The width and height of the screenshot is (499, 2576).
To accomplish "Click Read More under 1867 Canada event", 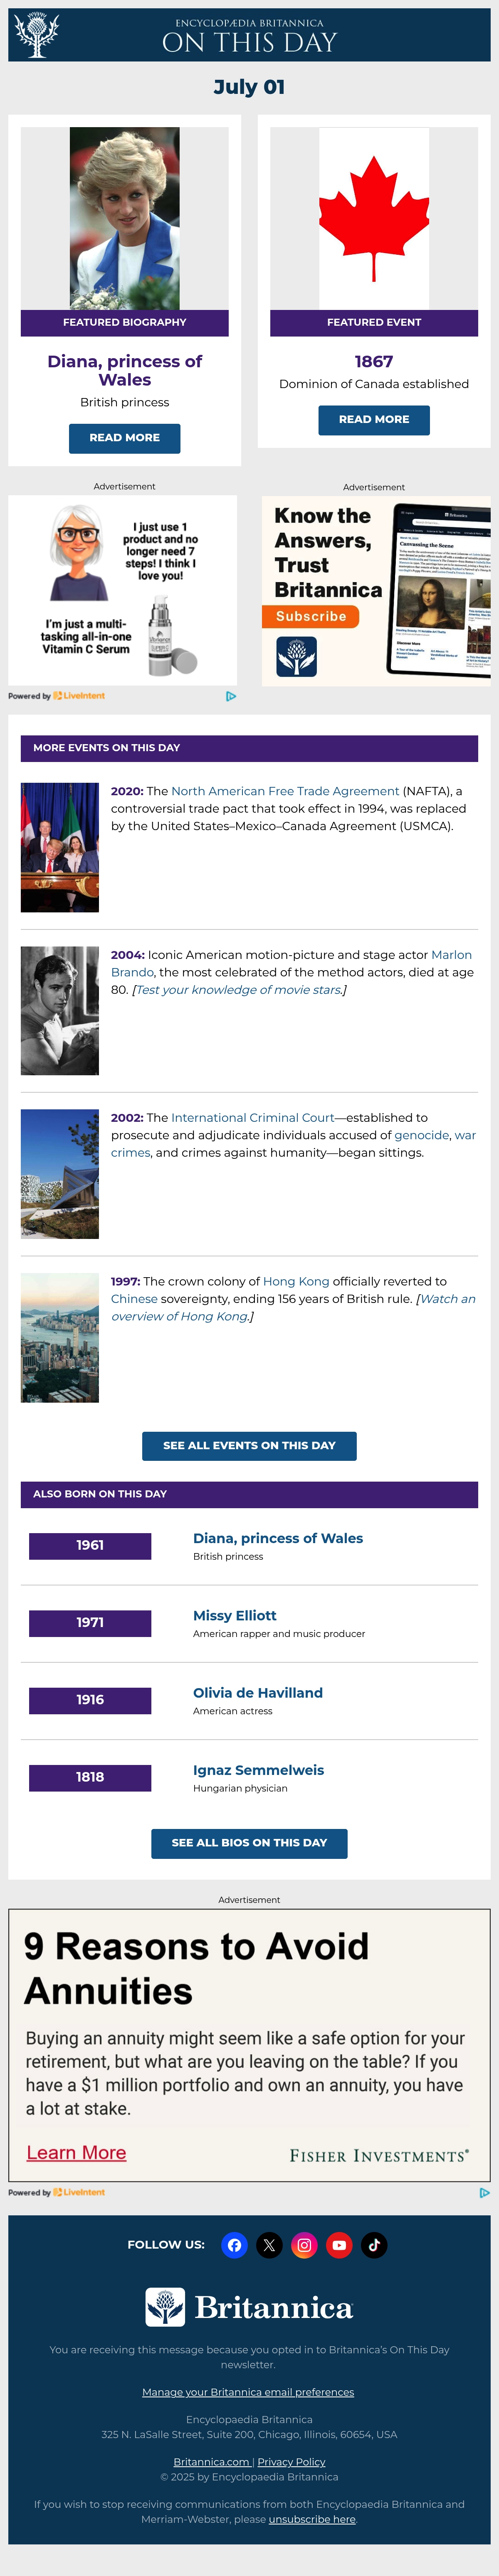I will click(x=374, y=420).
